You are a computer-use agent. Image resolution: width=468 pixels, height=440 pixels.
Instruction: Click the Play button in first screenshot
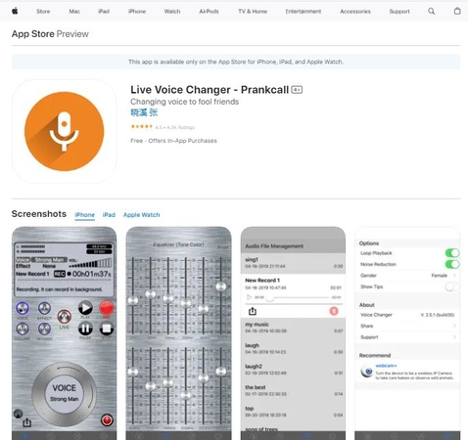[x=85, y=307]
